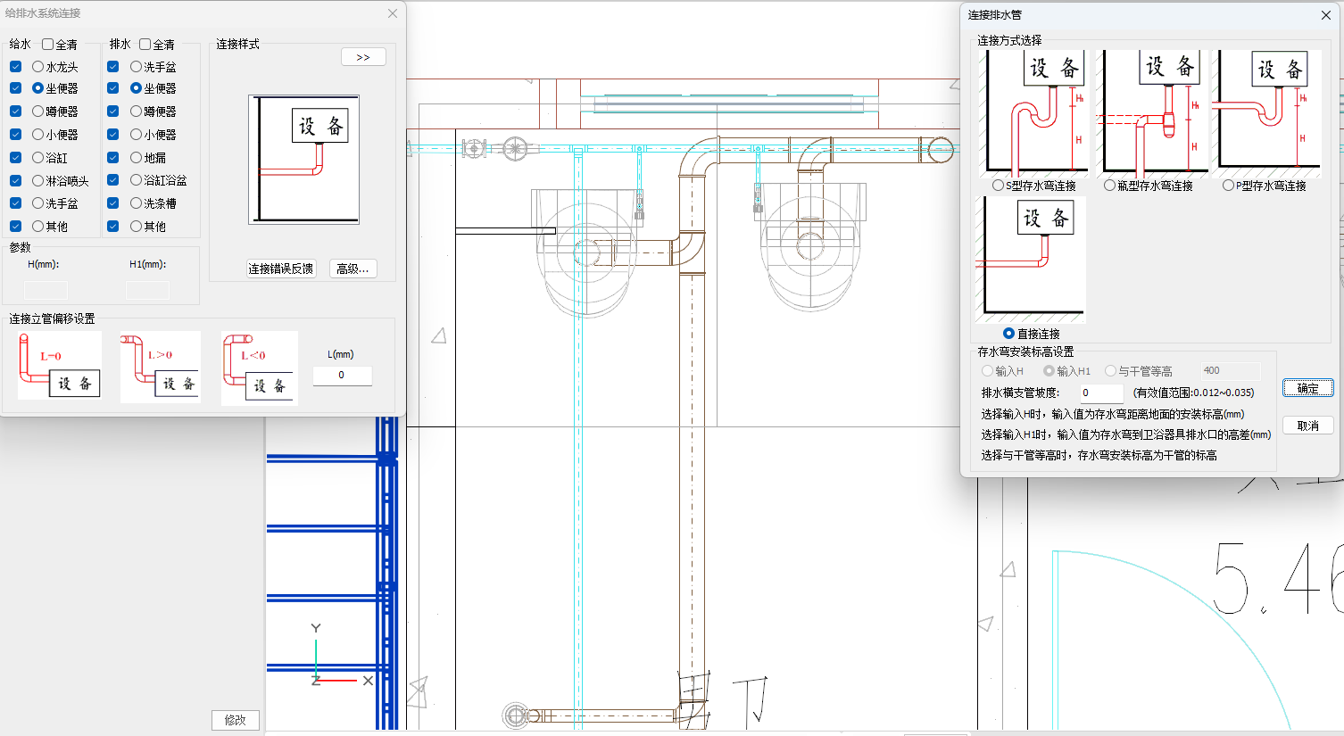Click the P型存水弯连接 trap diagram

click(x=1270, y=112)
